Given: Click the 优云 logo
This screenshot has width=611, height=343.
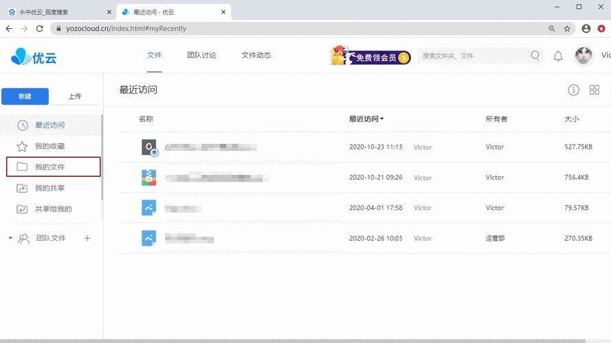Looking at the screenshot, I should tap(34, 57).
